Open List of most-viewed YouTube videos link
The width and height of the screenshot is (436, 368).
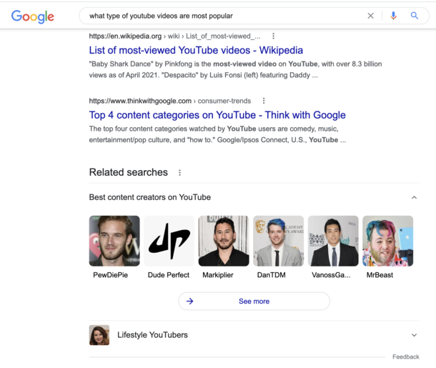point(196,50)
